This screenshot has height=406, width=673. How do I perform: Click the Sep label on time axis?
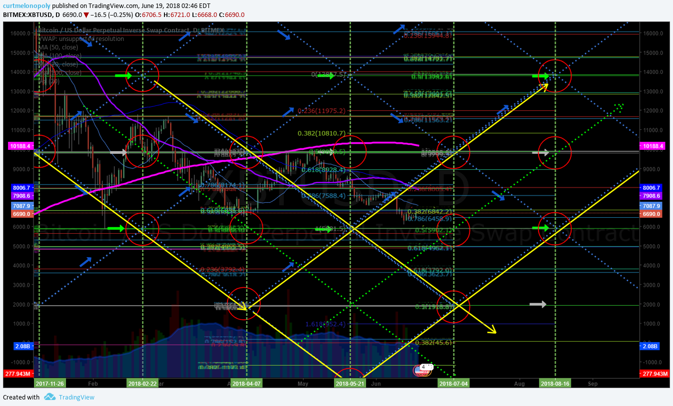[x=592, y=384]
